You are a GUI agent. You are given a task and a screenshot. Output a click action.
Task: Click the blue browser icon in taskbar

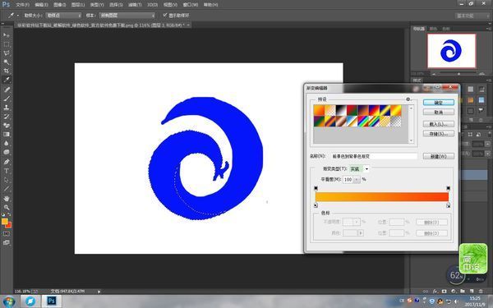click(30, 301)
